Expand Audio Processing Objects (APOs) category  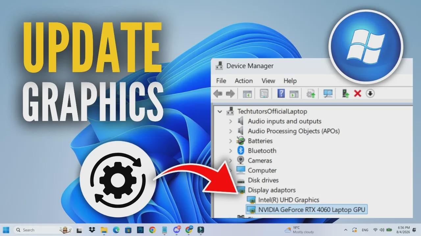(230, 131)
